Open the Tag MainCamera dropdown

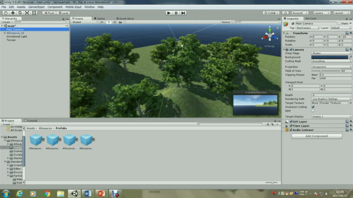pos(308,28)
